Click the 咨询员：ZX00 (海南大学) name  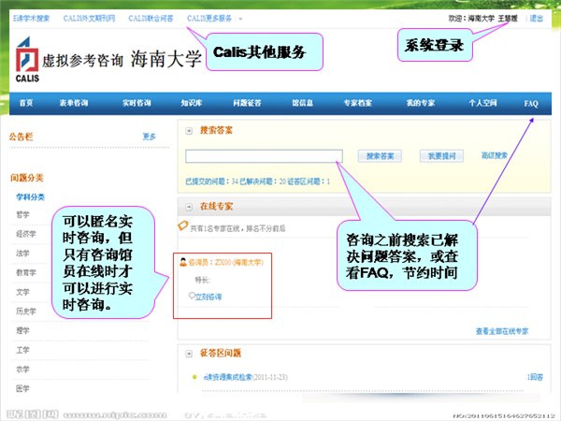(226, 262)
